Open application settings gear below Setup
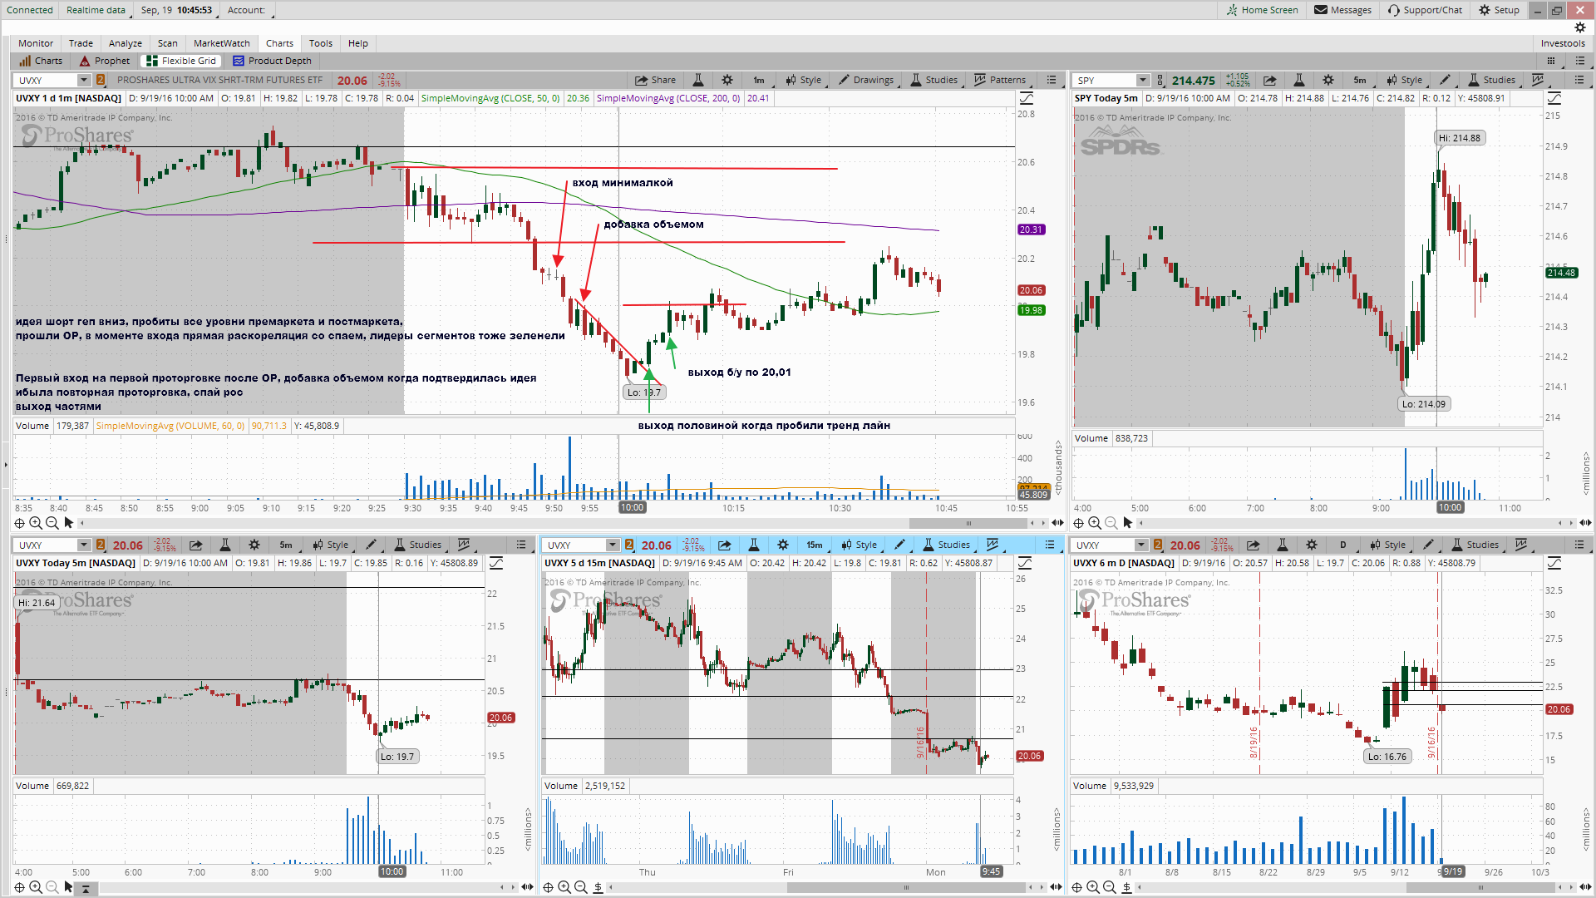 click(1580, 27)
